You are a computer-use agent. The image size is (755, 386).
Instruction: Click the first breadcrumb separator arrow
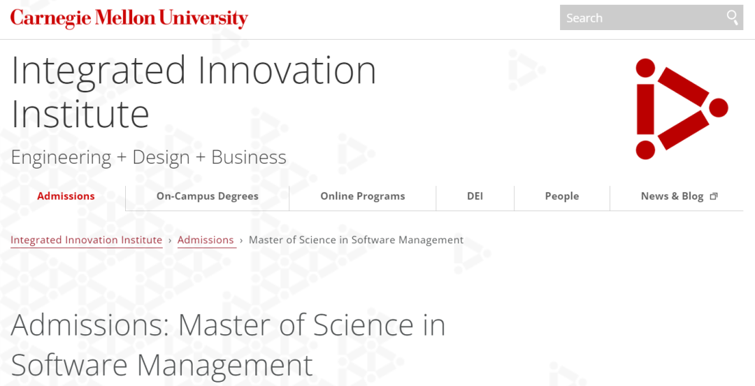pyautogui.click(x=170, y=240)
